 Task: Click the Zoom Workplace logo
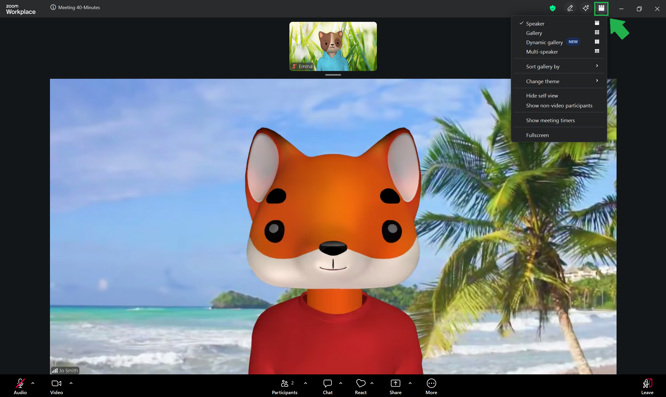pyautogui.click(x=21, y=9)
